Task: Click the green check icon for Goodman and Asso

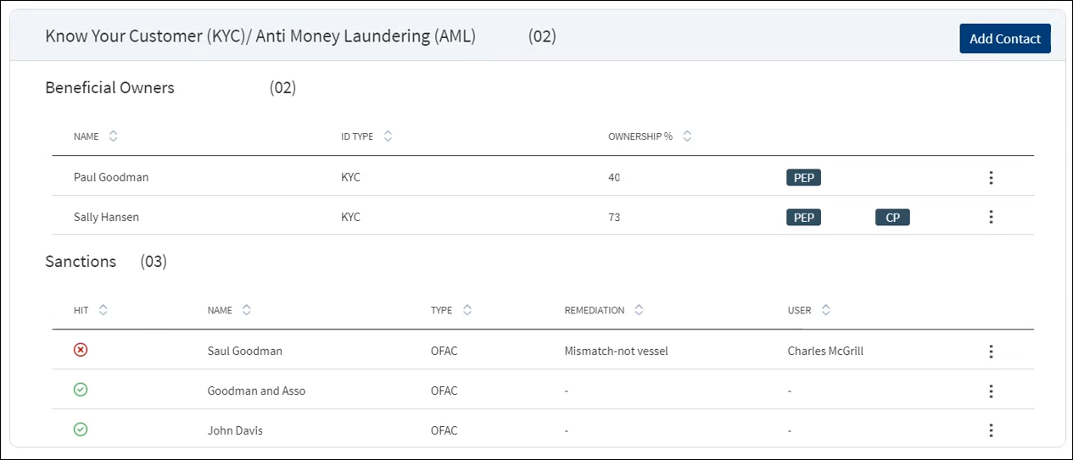Action: click(81, 390)
